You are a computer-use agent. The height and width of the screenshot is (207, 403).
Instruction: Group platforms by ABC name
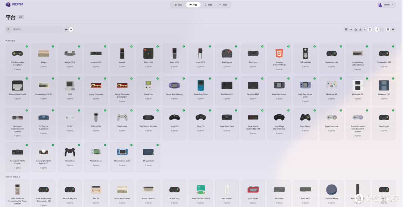[351, 30]
